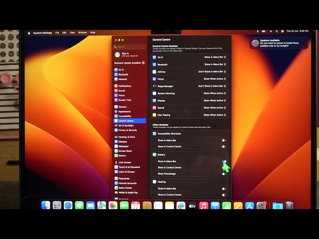Launch FaceTime from the Dock

click(124, 205)
